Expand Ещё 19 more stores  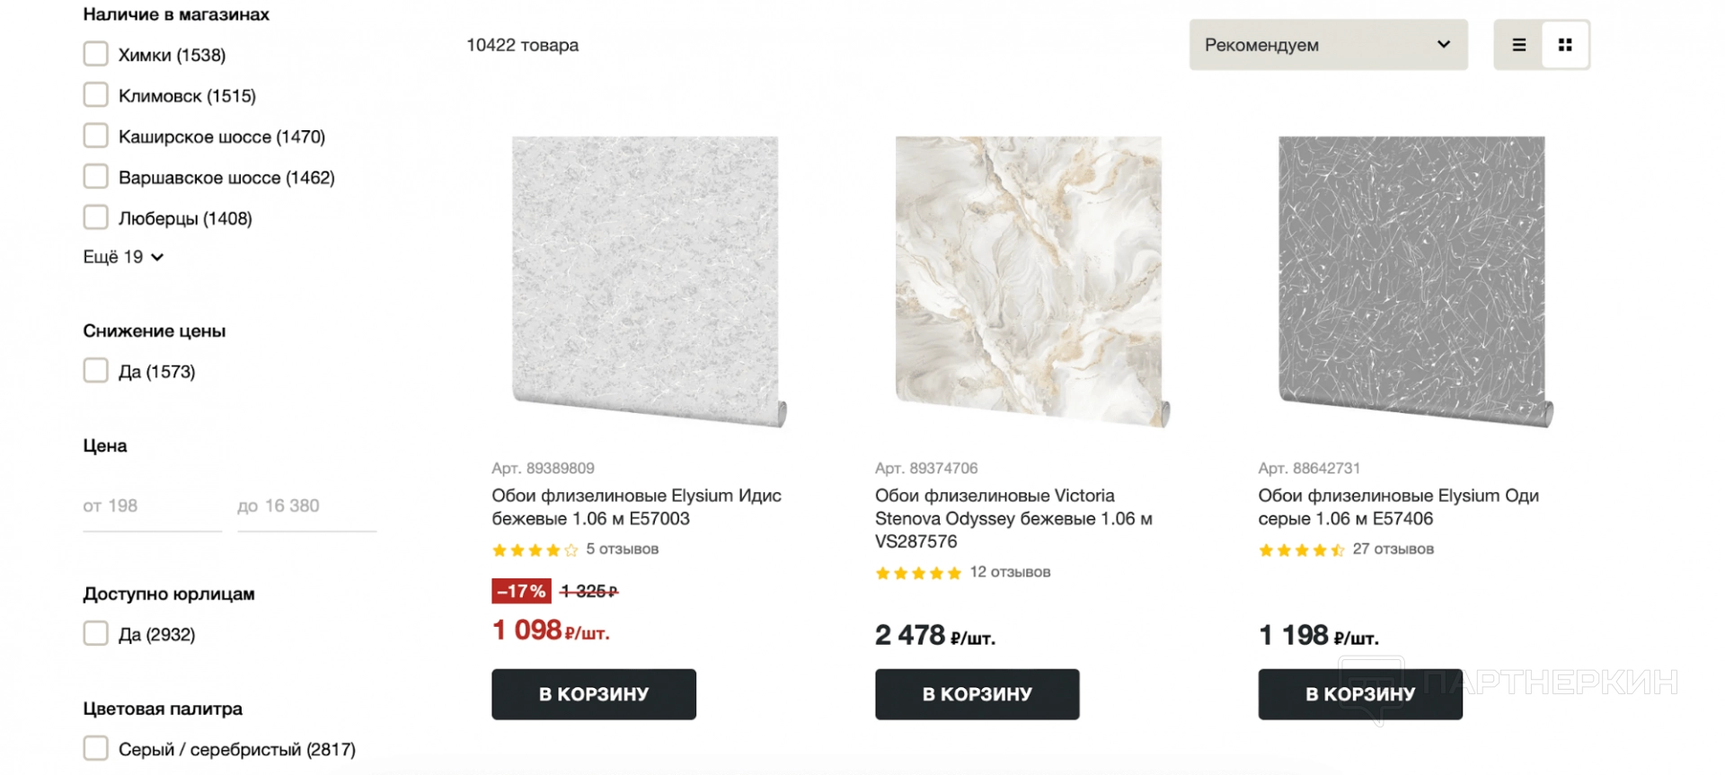tap(123, 257)
